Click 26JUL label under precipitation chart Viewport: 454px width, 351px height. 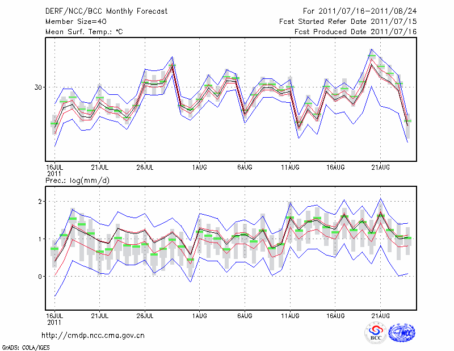pos(145,315)
